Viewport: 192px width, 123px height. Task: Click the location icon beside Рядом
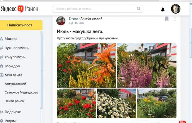[x=2, y=121]
